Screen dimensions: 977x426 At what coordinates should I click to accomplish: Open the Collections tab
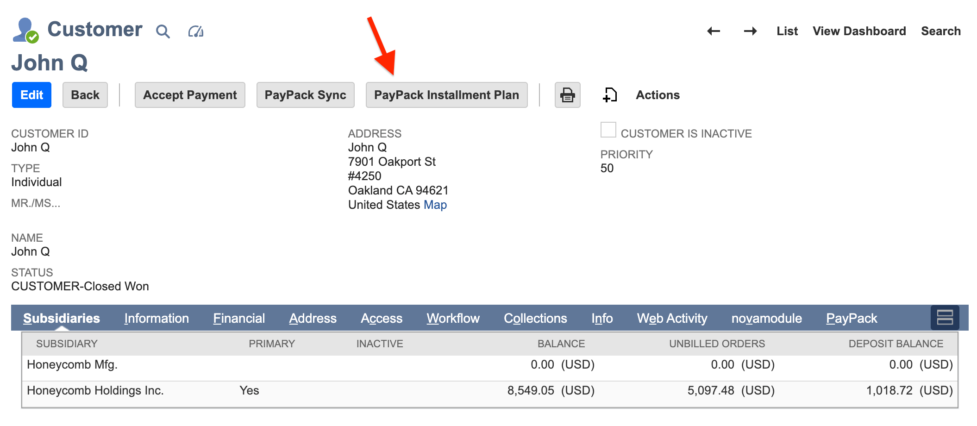(535, 318)
